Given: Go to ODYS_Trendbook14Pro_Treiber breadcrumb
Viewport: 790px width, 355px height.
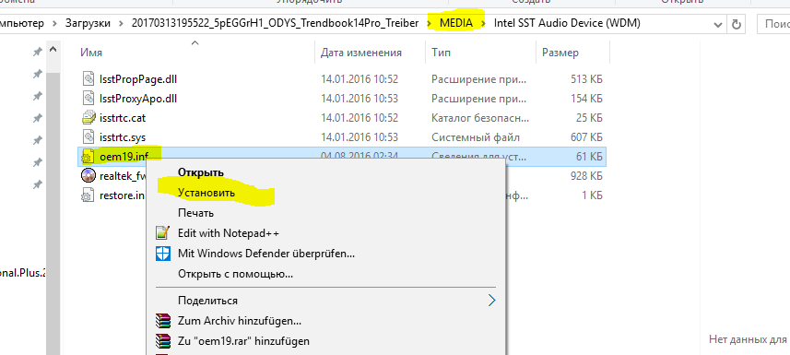Looking at the screenshot, I should [275, 23].
